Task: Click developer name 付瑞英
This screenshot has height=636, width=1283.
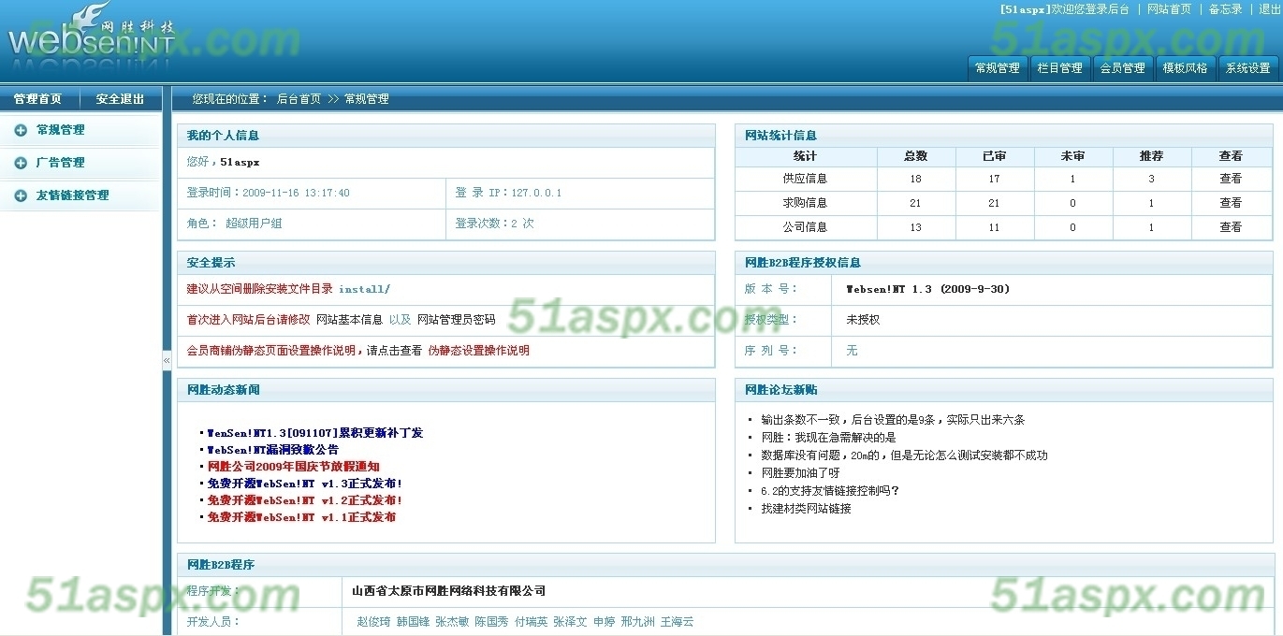Action: tap(531, 622)
